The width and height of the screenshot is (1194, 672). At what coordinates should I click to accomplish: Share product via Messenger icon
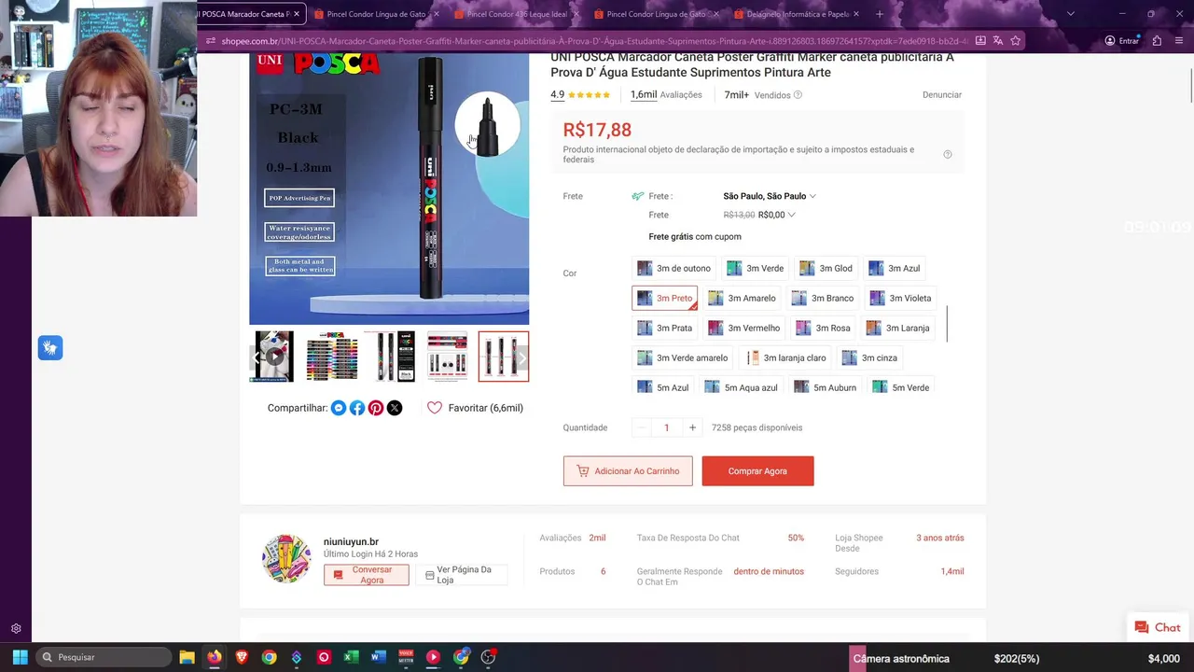pyautogui.click(x=339, y=408)
